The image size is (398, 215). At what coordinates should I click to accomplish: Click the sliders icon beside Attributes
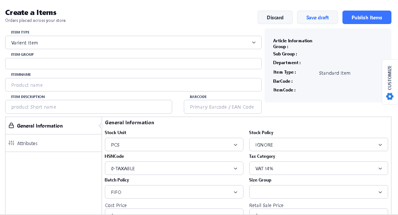pos(11,143)
